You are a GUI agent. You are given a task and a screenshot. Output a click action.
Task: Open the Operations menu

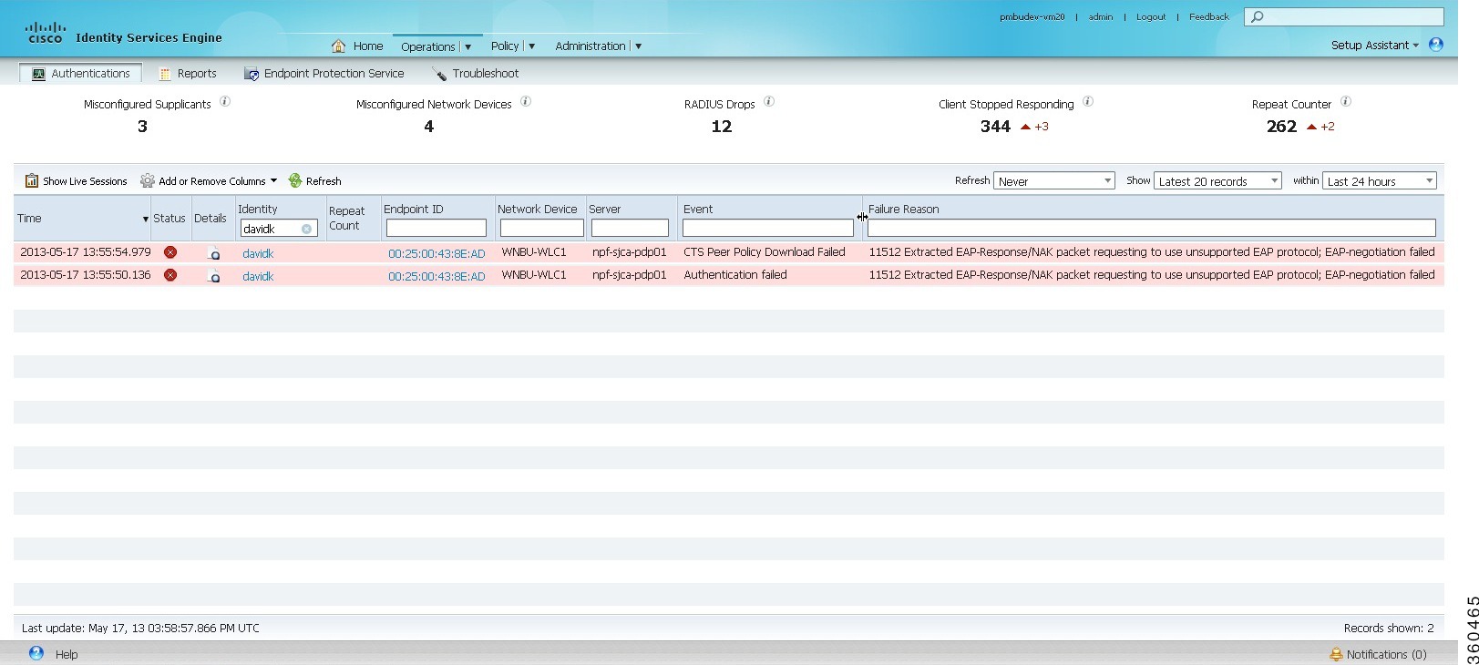(x=427, y=46)
